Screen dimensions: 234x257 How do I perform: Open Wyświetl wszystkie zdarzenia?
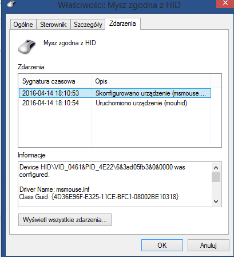[x=65, y=220]
